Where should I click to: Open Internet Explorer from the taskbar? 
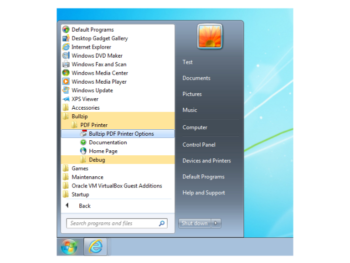(95, 246)
